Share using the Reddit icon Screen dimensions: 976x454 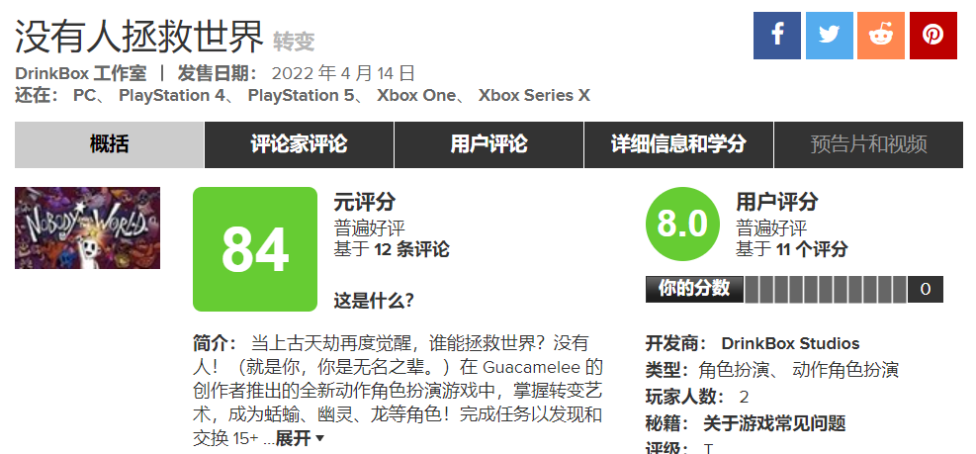pos(881,36)
